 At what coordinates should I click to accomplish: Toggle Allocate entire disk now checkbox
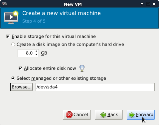click(x=20, y=68)
